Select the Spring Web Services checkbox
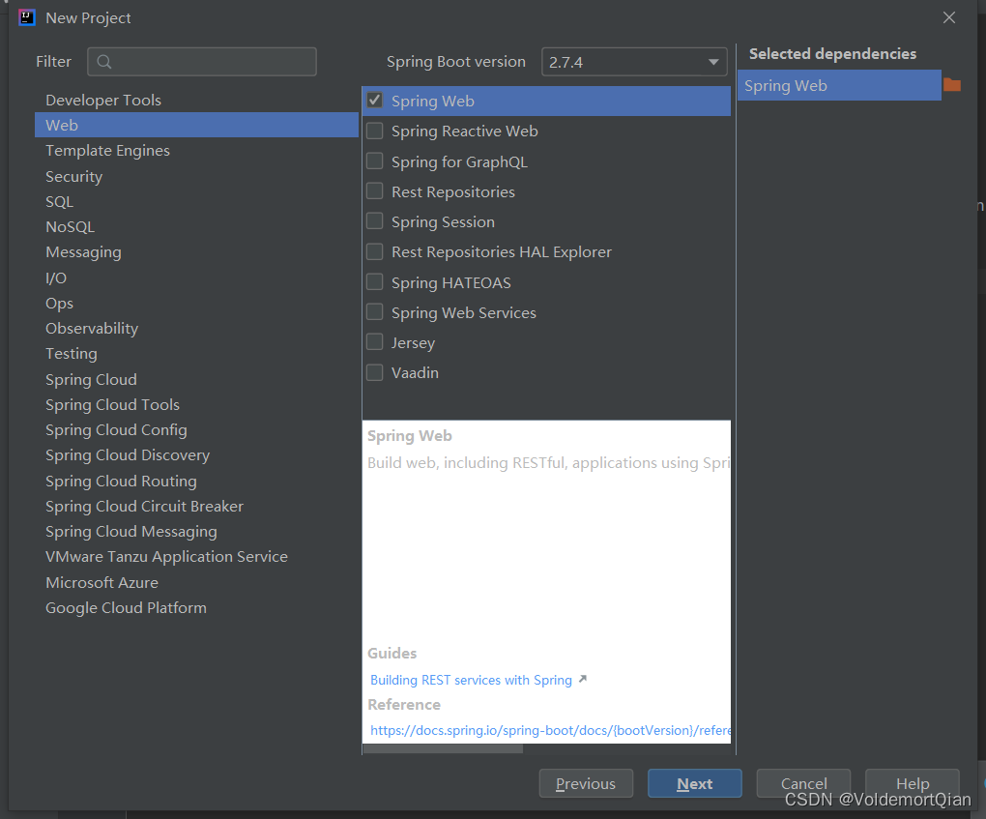The height and width of the screenshot is (819, 986). 375,312
